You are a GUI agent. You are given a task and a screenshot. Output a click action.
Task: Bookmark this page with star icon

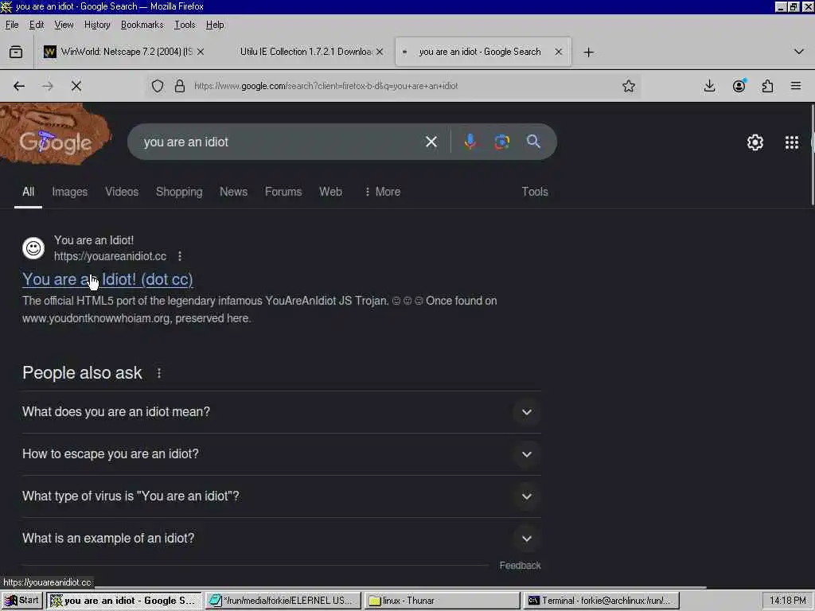pyautogui.click(x=629, y=86)
